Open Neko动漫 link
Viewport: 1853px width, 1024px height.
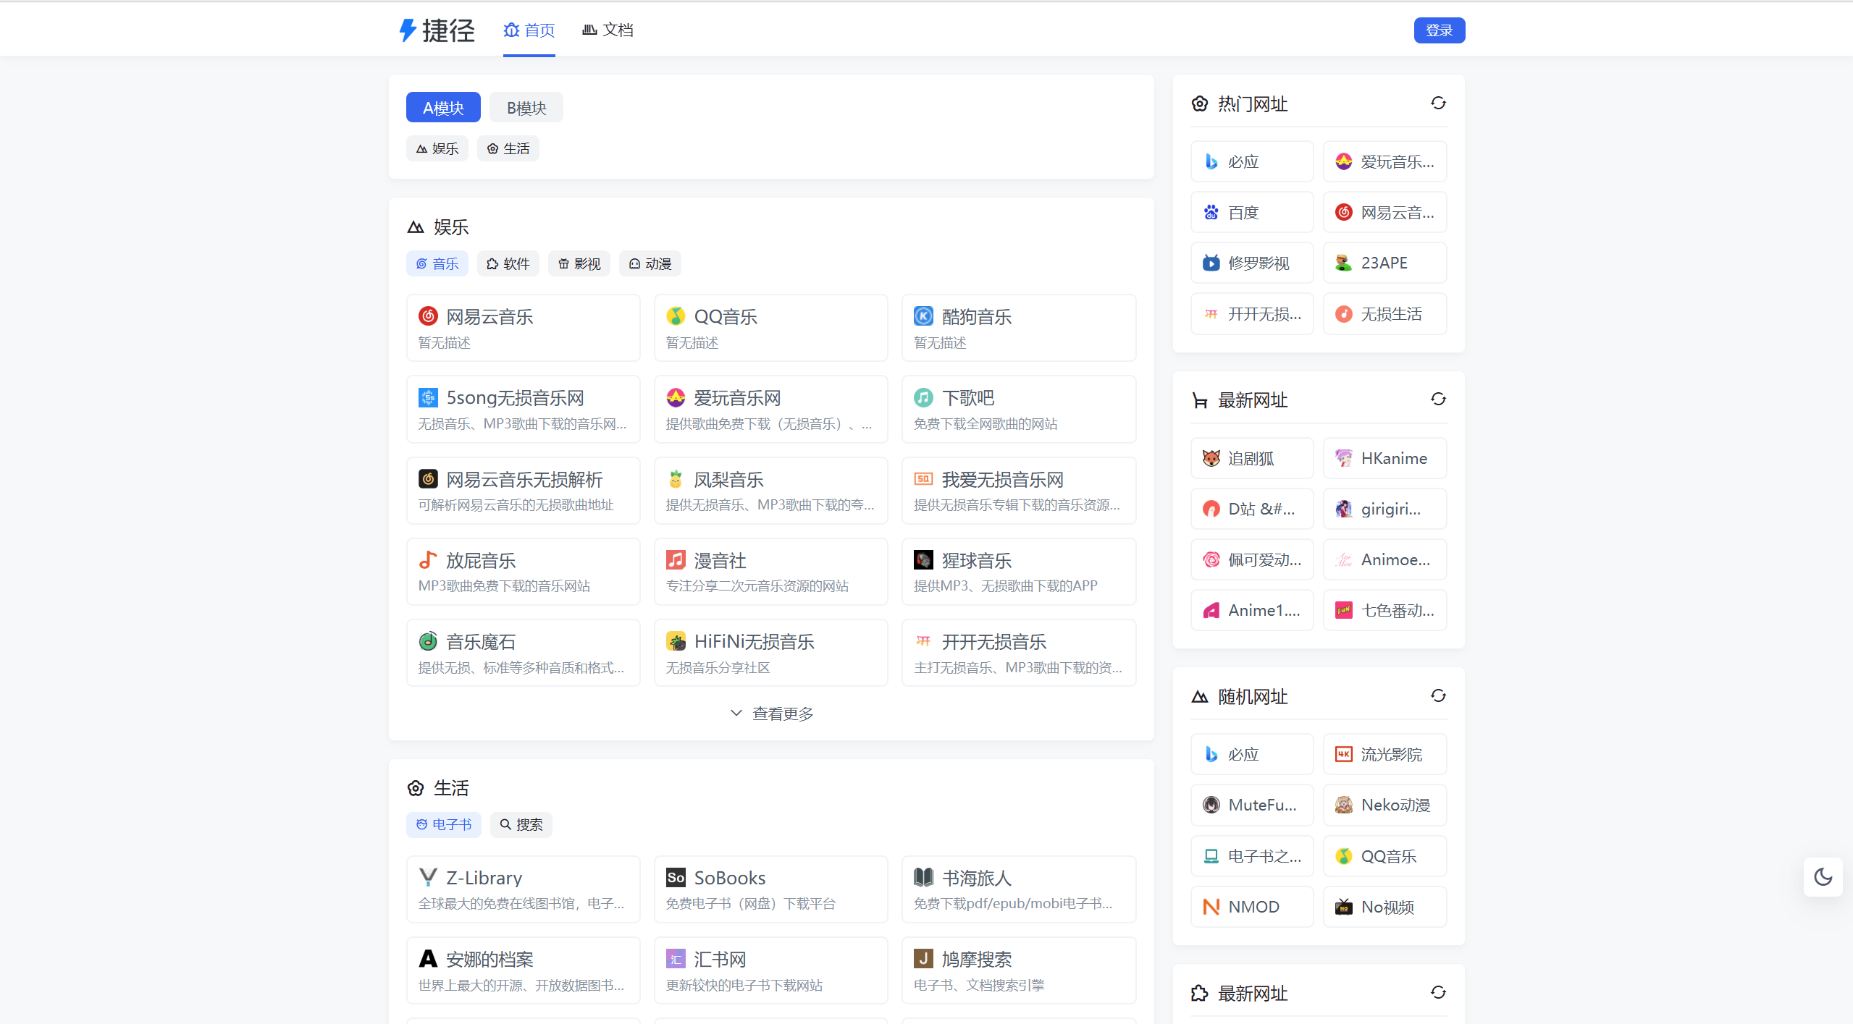click(1385, 805)
